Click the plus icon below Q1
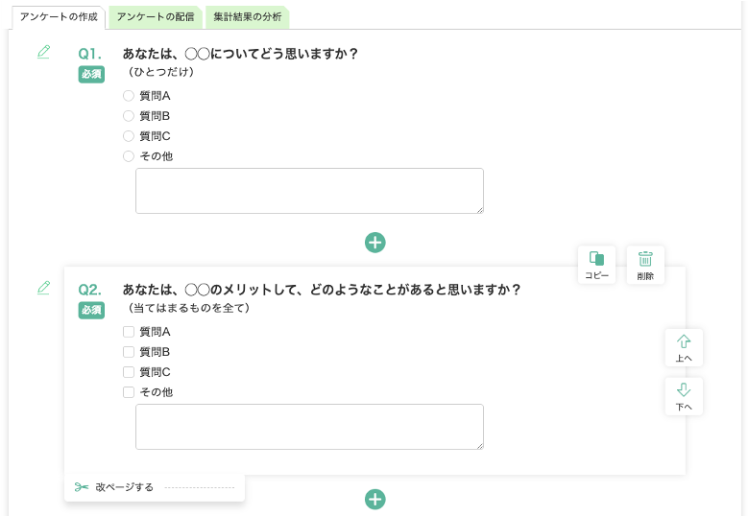This screenshot has height=516, width=749. coord(375,243)
